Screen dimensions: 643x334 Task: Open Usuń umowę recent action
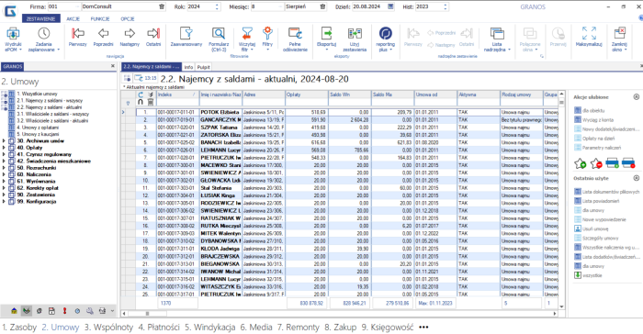coord(595,229)
